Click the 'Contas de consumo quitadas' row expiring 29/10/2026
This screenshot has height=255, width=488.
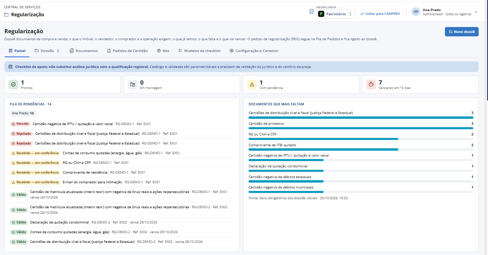point(122,232)
